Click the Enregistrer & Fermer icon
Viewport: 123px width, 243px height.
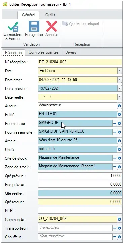tap(13, 27)
